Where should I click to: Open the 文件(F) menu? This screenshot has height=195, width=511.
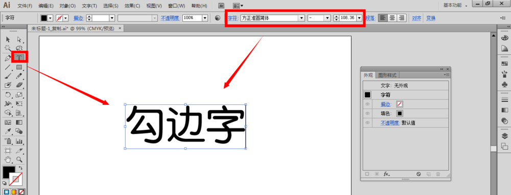pos(25,6)
